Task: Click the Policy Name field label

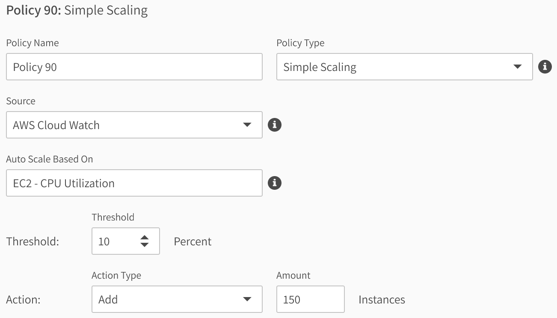Action: pos(33,43)
